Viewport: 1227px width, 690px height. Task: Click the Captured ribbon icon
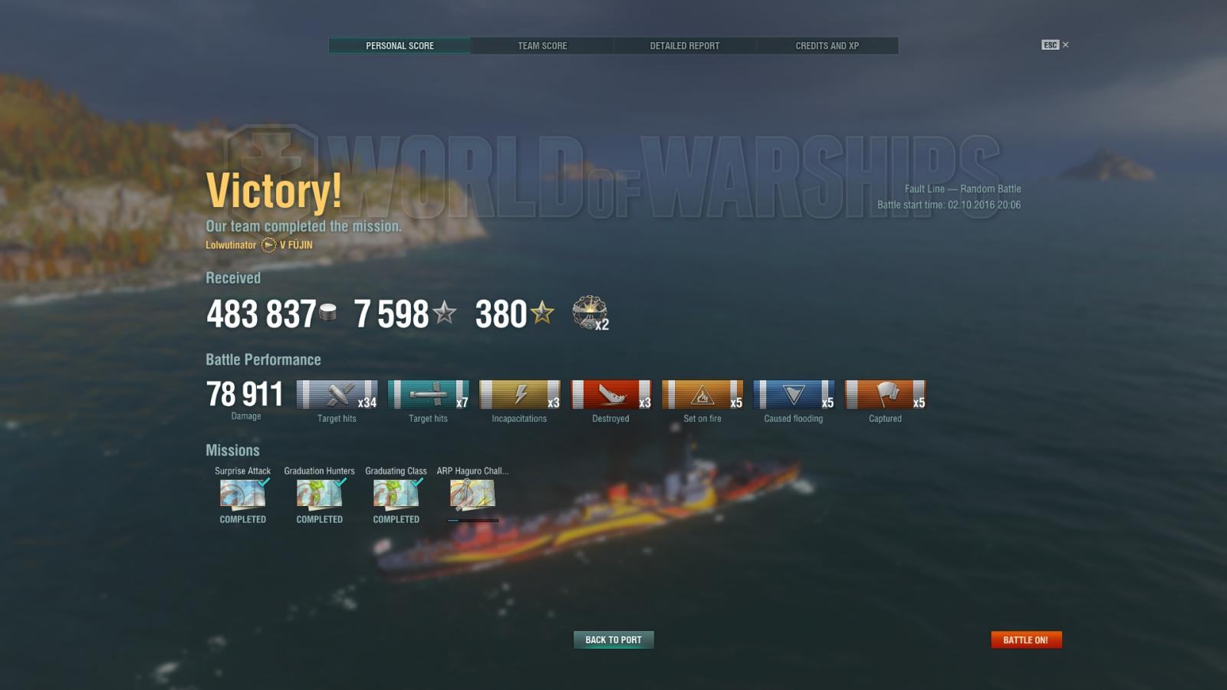[x=885, y=395]
